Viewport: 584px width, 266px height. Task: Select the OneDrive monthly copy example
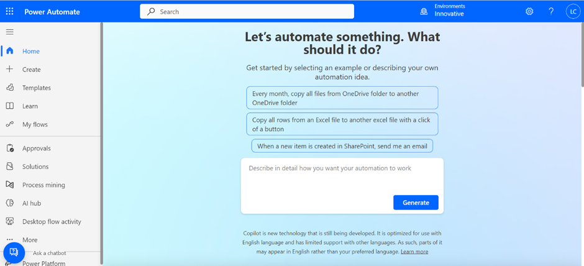(x=342, y=98)
